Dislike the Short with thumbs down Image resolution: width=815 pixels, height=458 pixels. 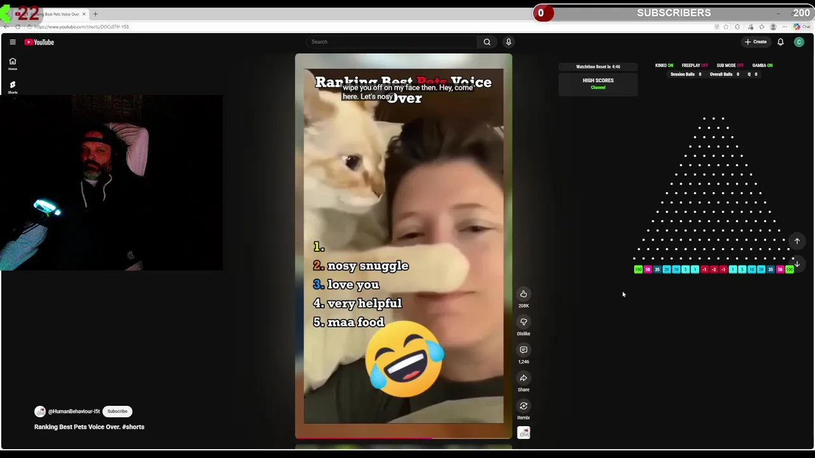[x=523, y=322]
